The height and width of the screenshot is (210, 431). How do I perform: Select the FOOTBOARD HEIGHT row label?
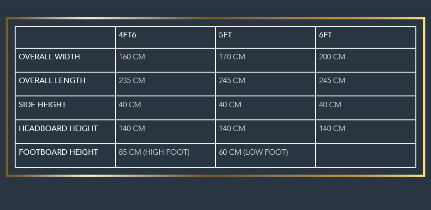58,152
